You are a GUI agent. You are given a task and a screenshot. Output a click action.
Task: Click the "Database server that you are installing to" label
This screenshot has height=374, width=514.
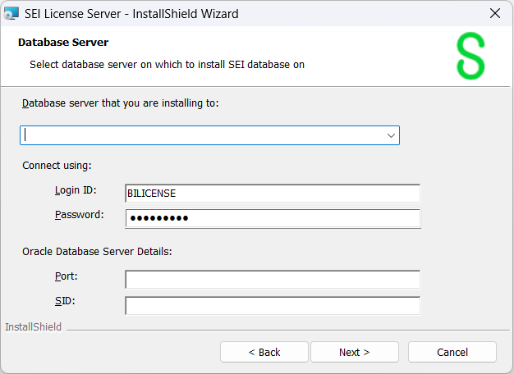(120, 103)
